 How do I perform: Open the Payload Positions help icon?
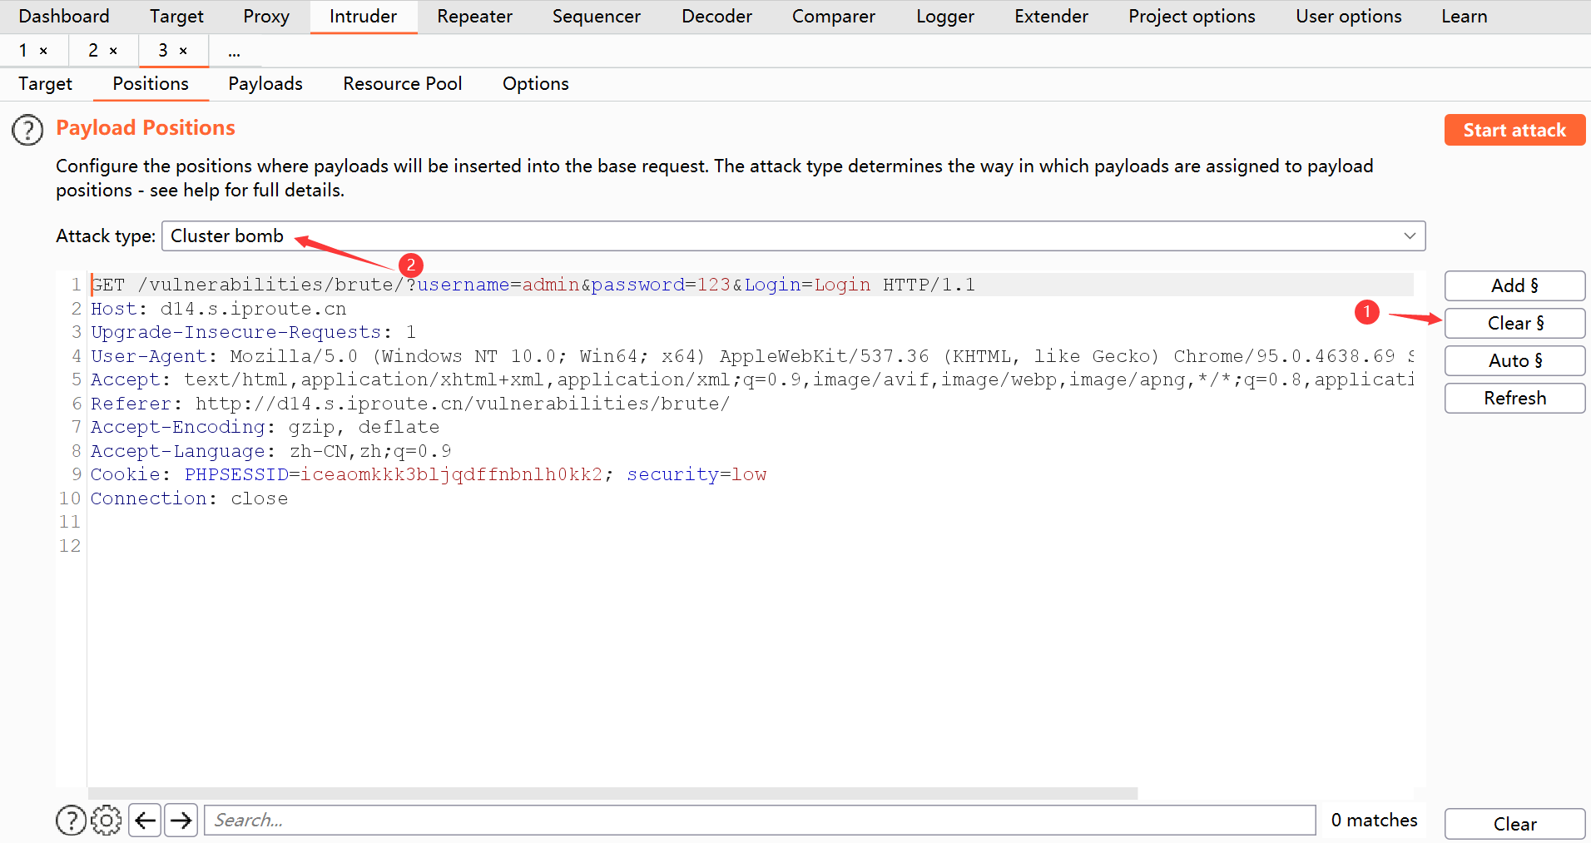[x=27, y=131]
